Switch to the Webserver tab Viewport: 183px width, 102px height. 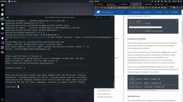[124, 4]
